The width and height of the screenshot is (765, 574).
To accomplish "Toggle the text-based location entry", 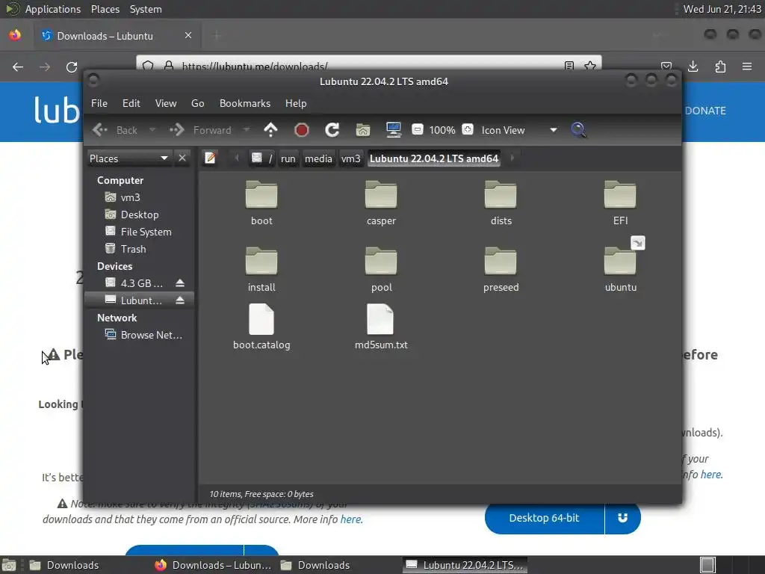I will coord(210,158).
